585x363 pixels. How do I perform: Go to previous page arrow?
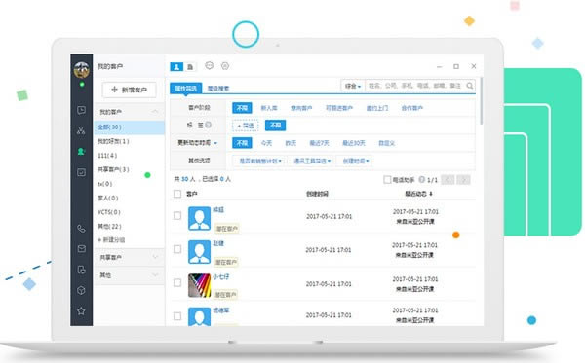tap(448, 180)
